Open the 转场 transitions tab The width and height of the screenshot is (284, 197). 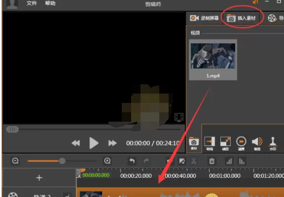click(x=210, y=144)
